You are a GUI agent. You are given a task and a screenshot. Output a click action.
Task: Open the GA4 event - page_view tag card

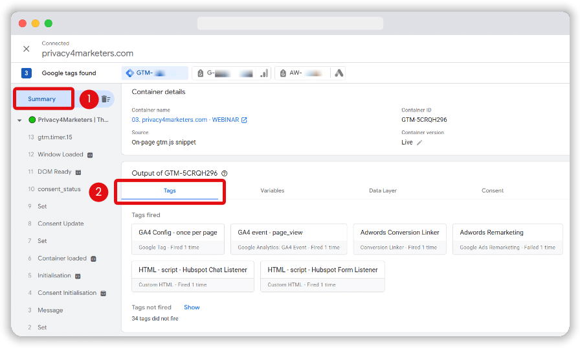point(289,239)
